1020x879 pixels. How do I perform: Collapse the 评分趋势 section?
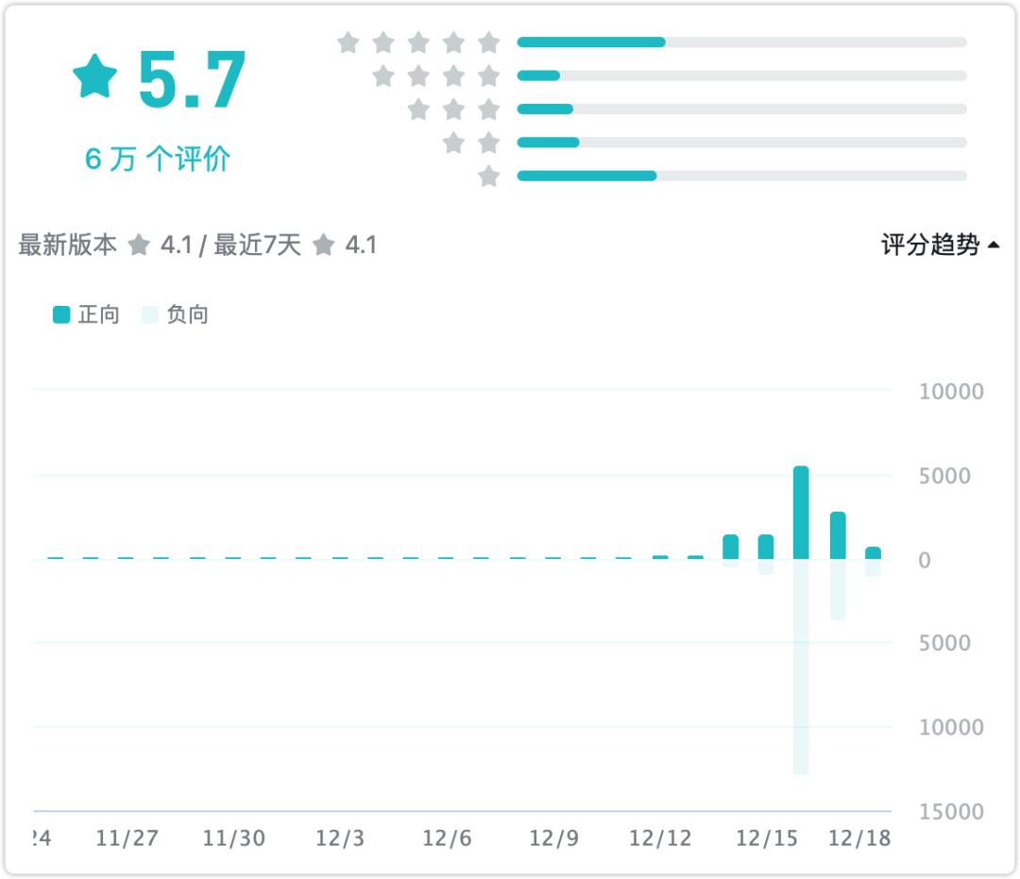click(940, 245)
